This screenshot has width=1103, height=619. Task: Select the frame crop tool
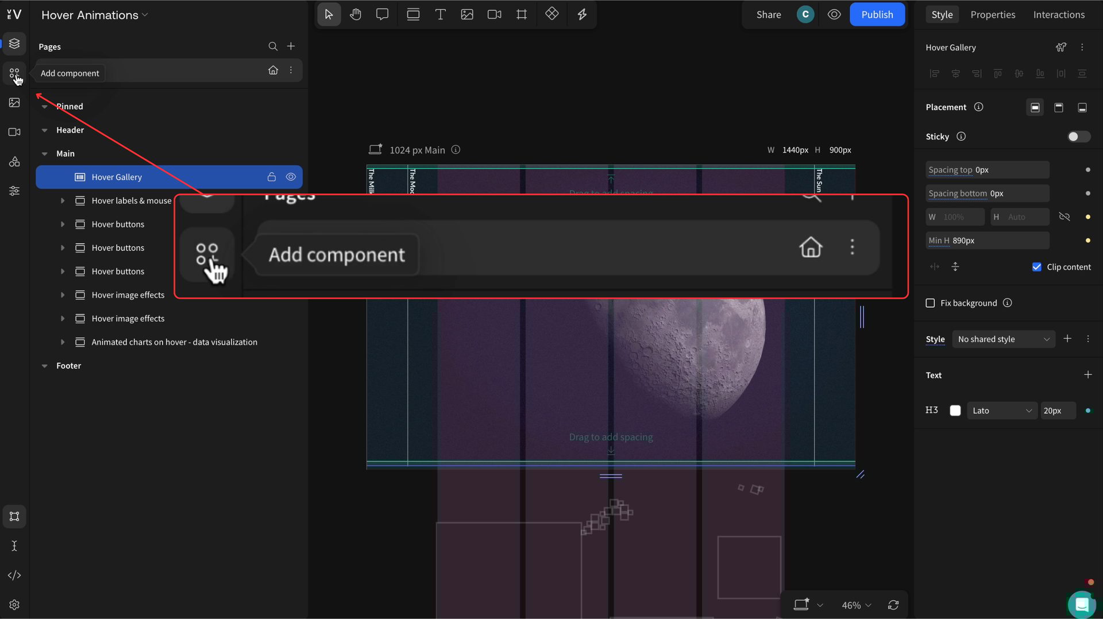point(522,14)
